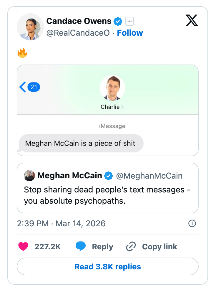The width and height of the screenshot is (216, 290).
Task: Open the tweet info circle icon
Action: [192, 223]
